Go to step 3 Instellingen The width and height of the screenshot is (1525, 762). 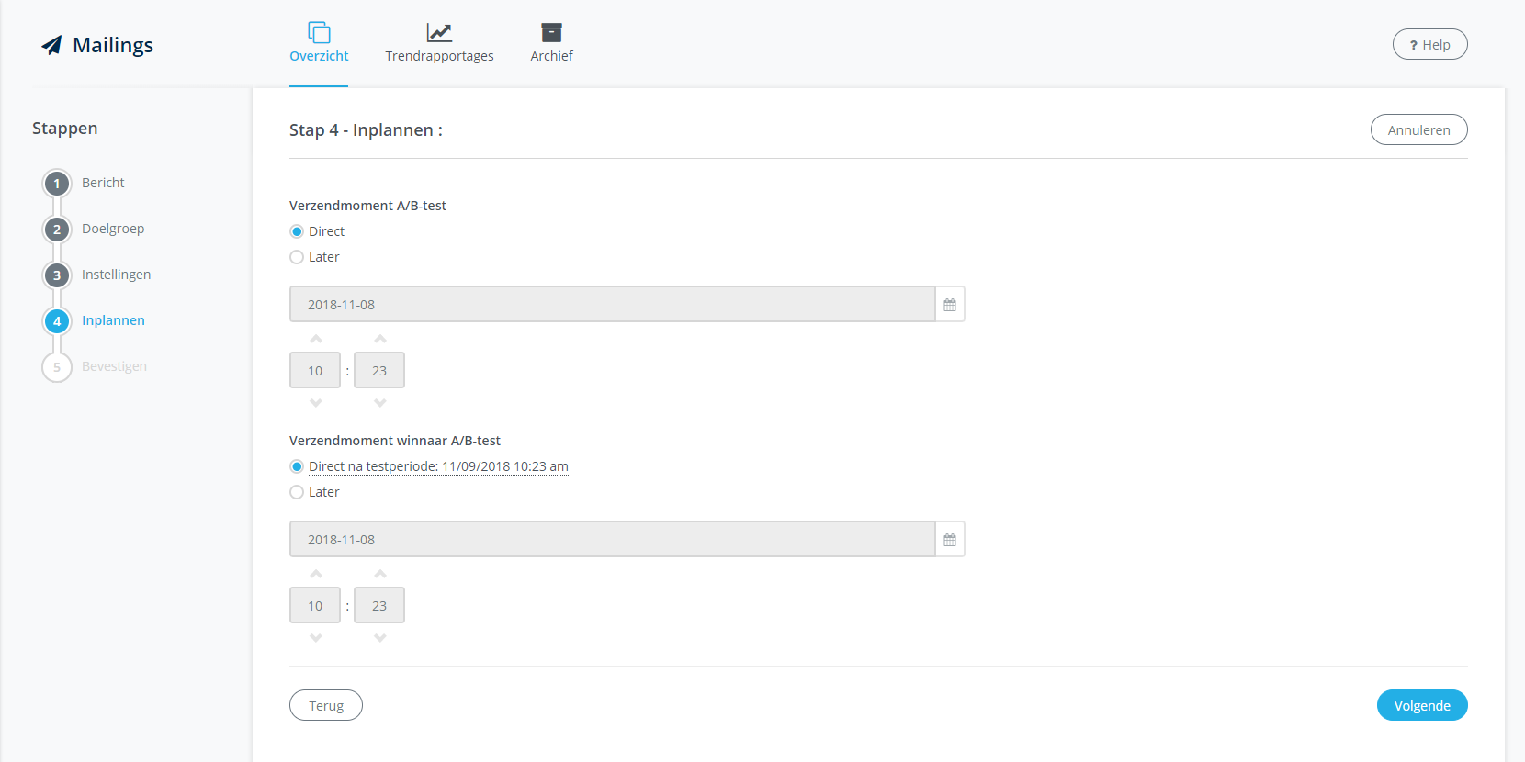point(97,275)
